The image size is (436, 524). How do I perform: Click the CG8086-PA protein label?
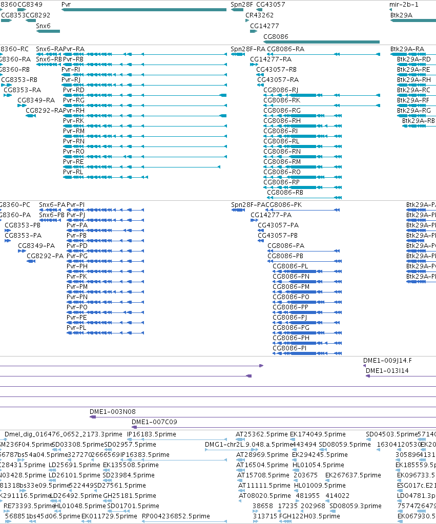click(286, 246)
